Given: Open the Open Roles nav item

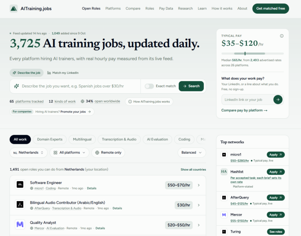Looking at the screenshot, I should (x=91, y=9).
